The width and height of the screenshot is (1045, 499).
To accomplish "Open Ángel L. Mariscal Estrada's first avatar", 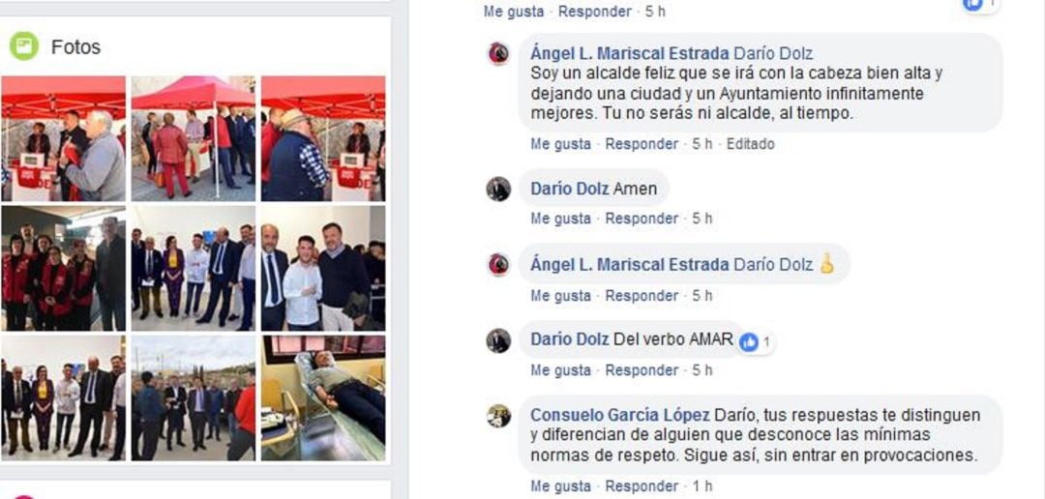I will click(498, 54).
